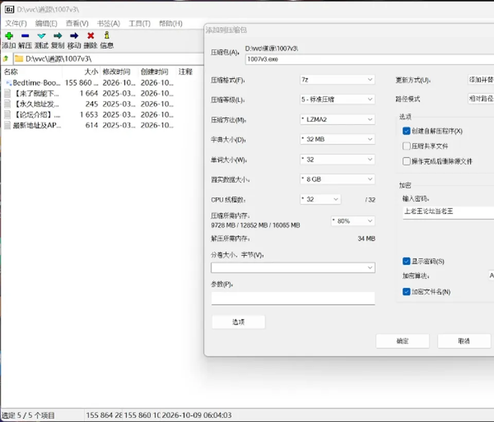Screen dimensions: 494x422
Task: Click the 测试 checkmark toolbar icon
Action: click(x=41, y=36)
